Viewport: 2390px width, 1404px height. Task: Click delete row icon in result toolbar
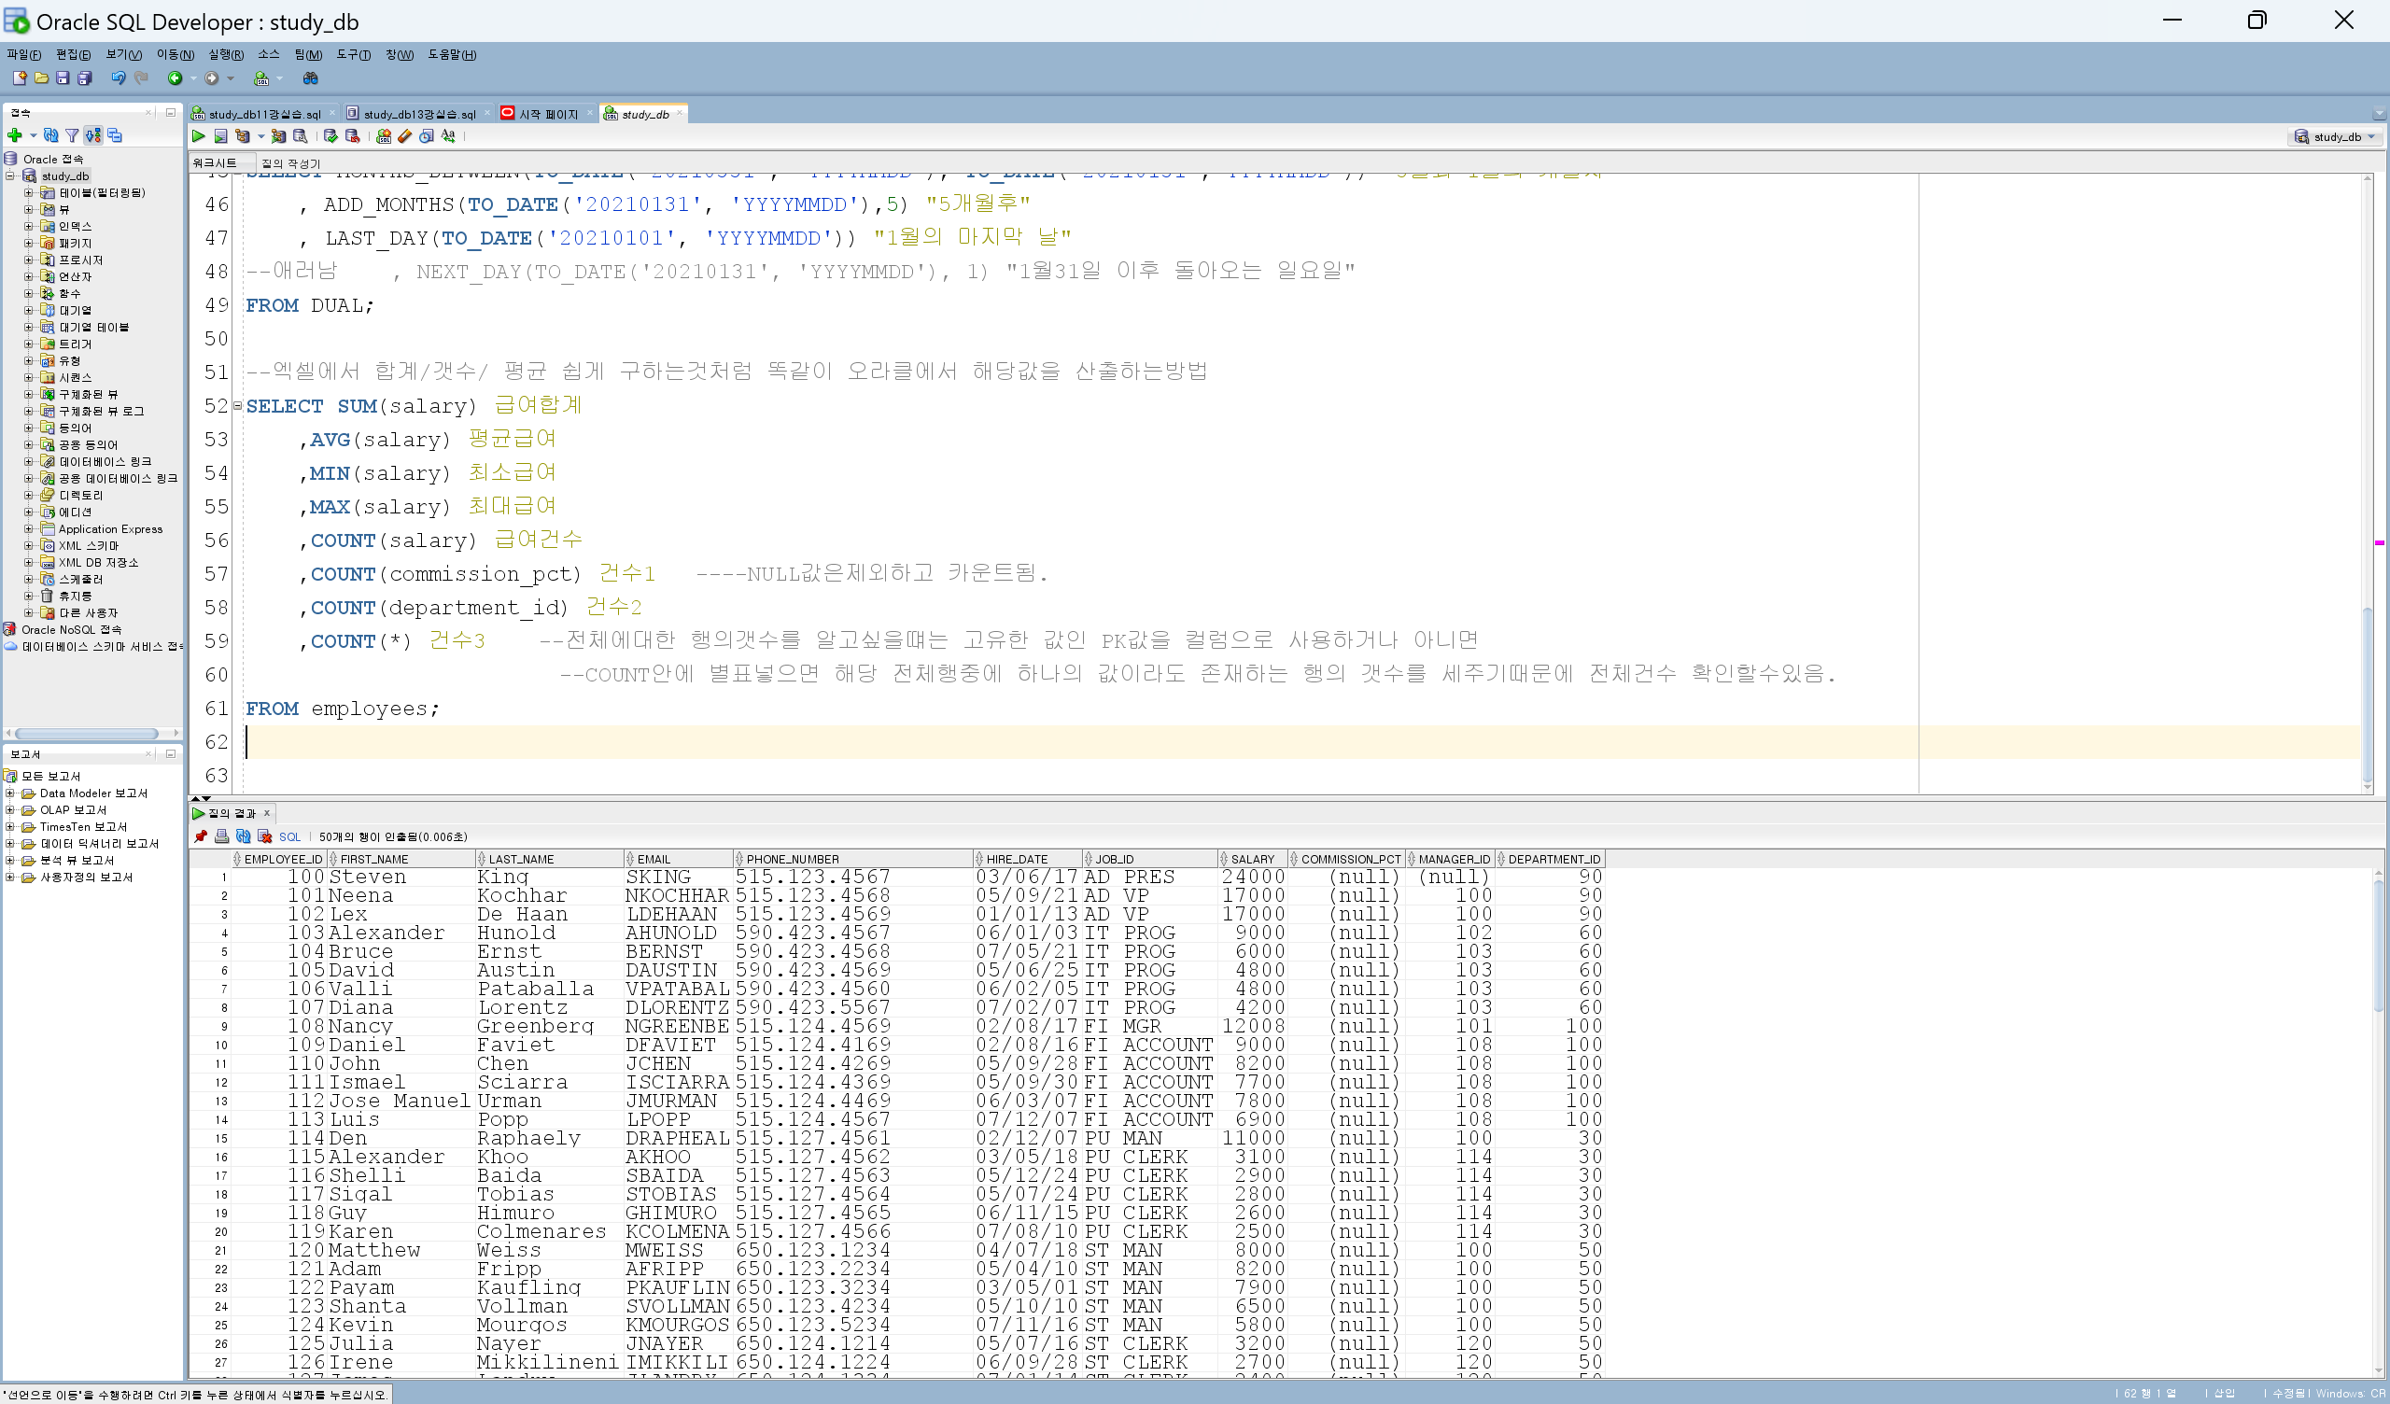[x=264, y=836]
